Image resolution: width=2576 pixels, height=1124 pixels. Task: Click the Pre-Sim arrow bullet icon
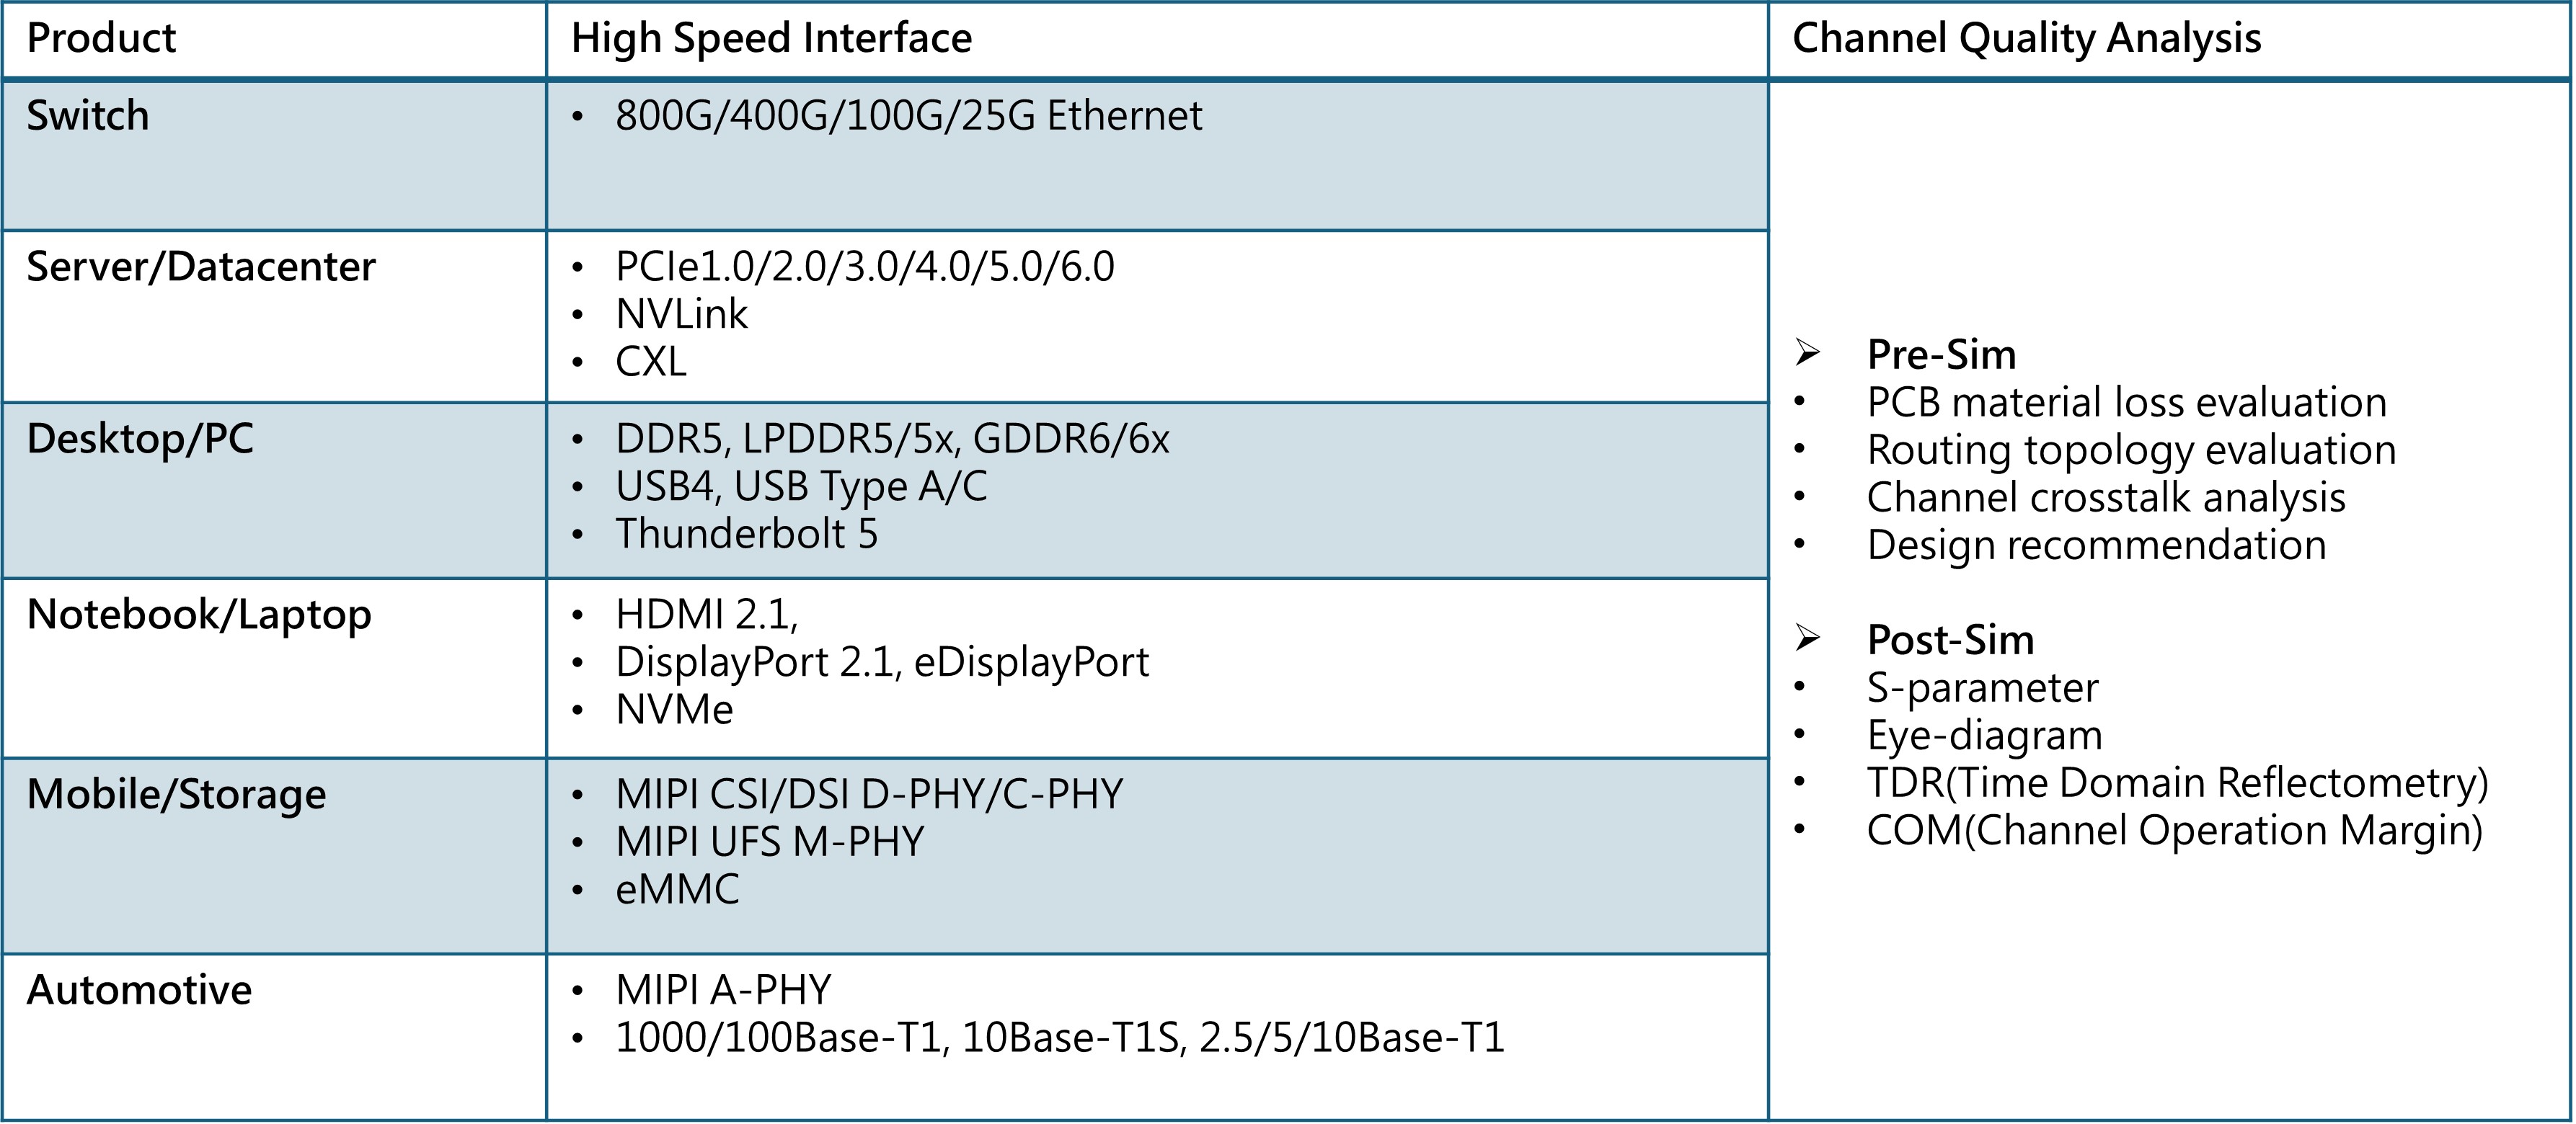1807,352
